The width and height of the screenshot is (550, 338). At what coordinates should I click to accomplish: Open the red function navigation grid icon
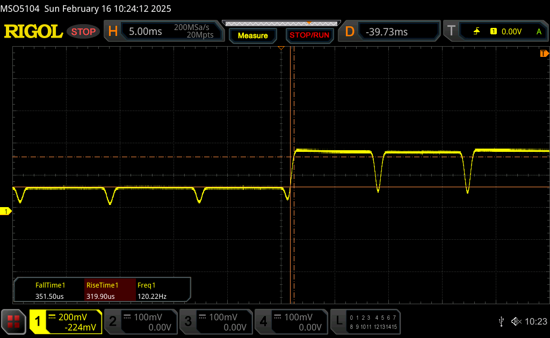pyautogui.click(x=13, y=321)
